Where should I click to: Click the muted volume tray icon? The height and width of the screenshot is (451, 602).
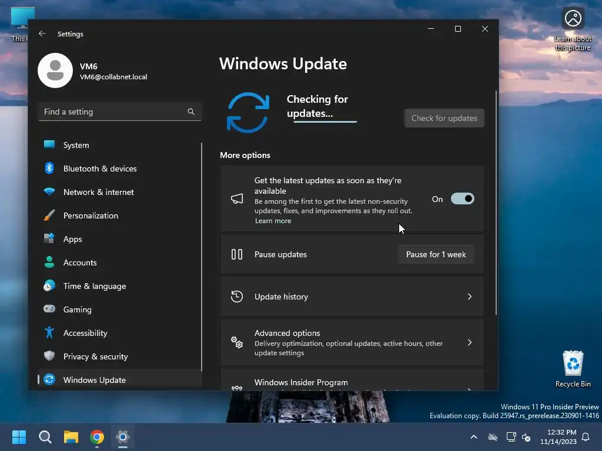[526, 437]
